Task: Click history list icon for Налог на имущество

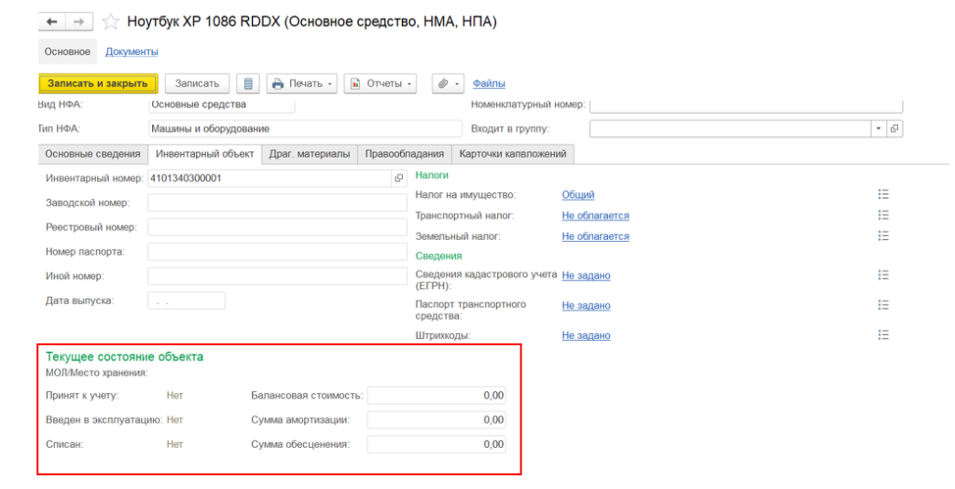Action: [883, 194]
